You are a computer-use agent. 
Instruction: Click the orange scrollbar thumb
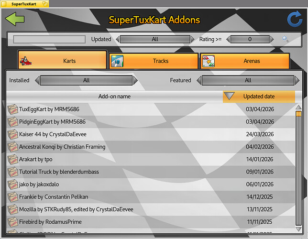coord(298,114)
